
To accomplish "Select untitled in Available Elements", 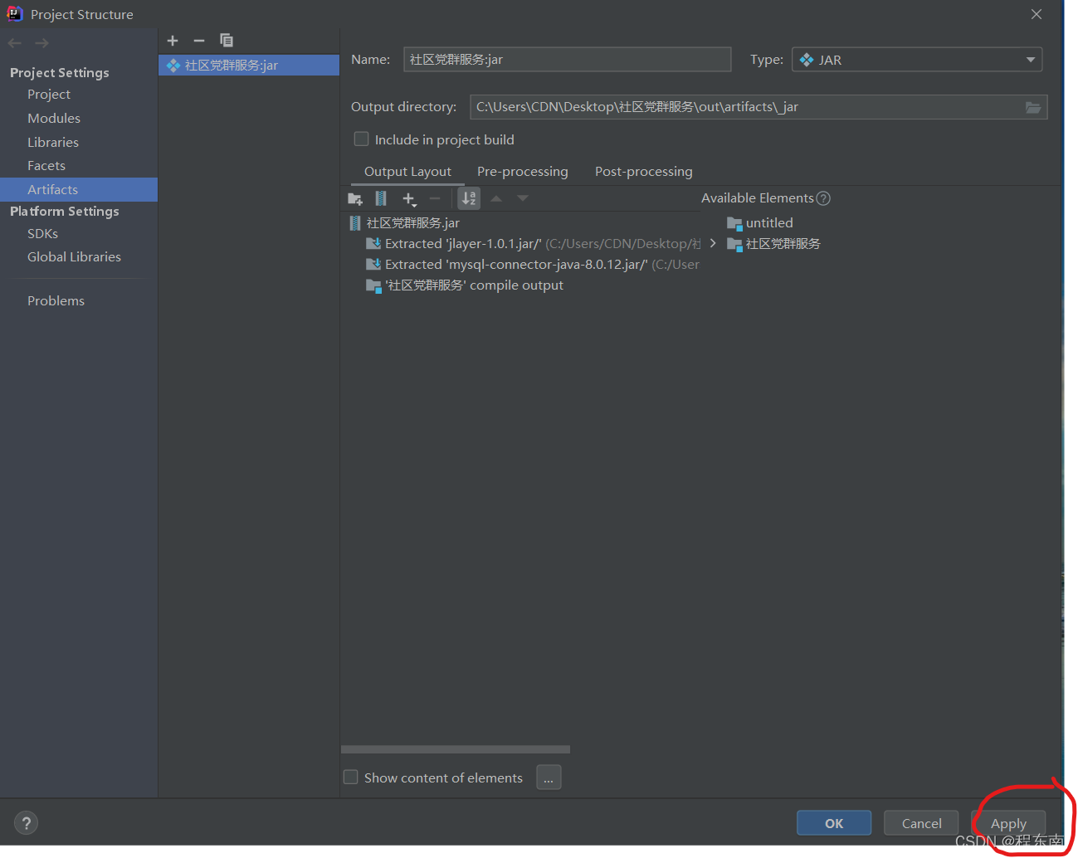I will coord(769,223).
